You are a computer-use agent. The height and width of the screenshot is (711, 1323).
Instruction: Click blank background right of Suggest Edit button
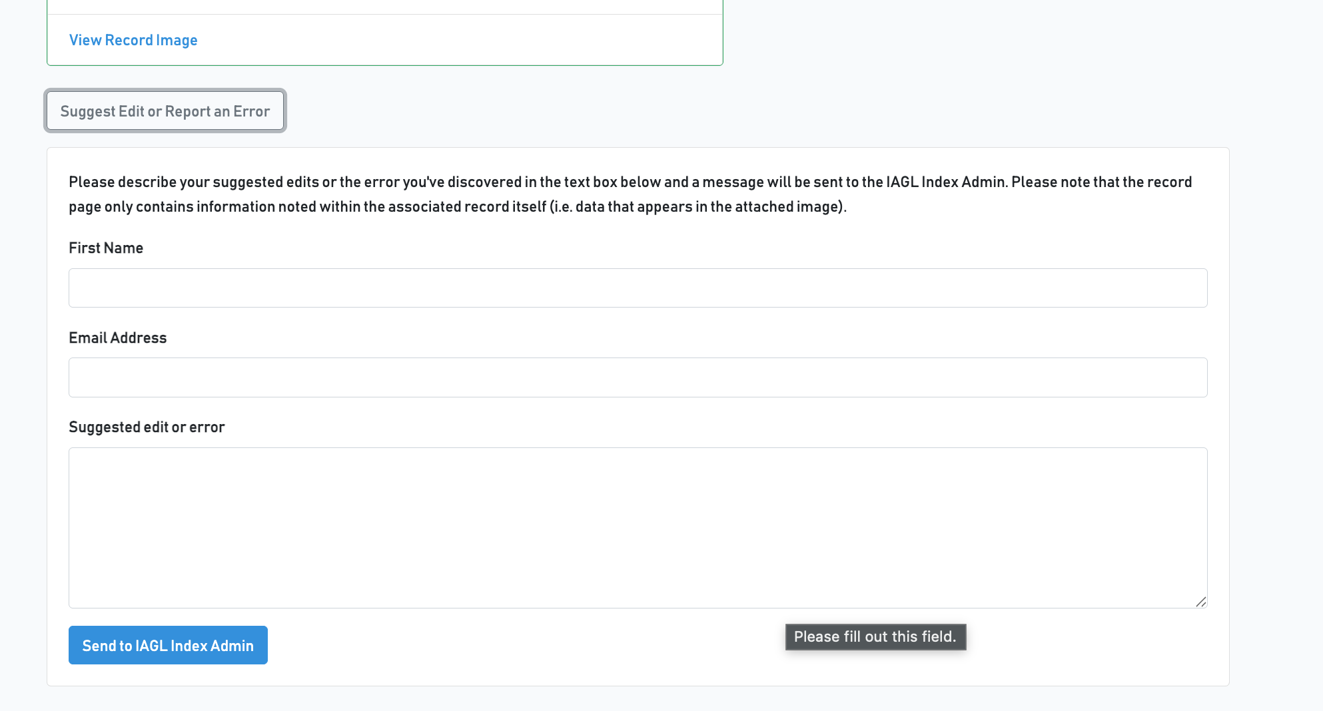tap(733, 111)
